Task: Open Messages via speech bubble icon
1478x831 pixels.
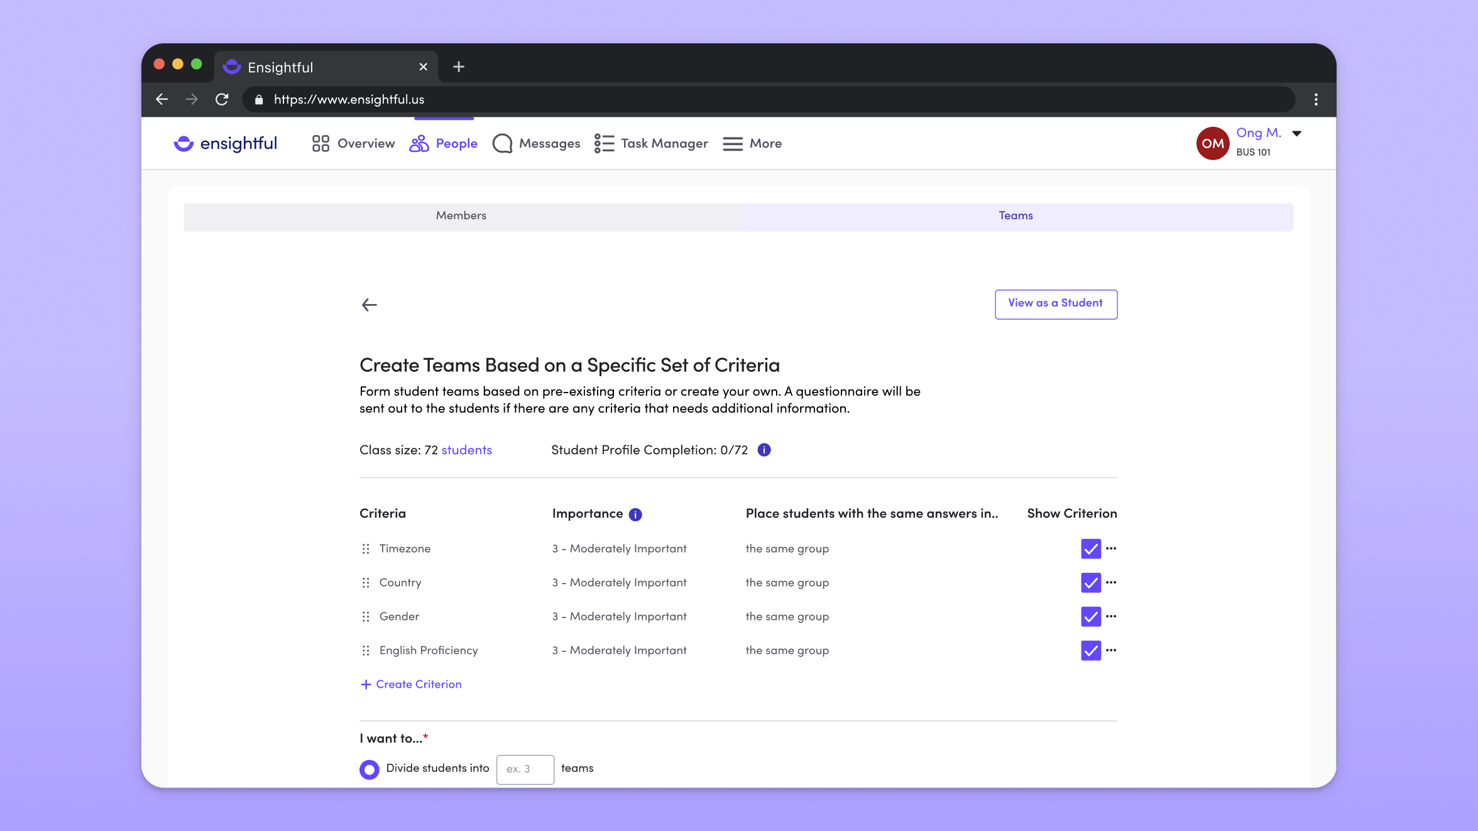Action: click(502, 143)
